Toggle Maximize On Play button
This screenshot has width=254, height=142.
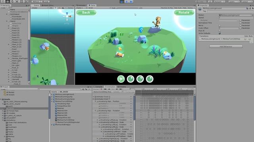tap(167, 8)
